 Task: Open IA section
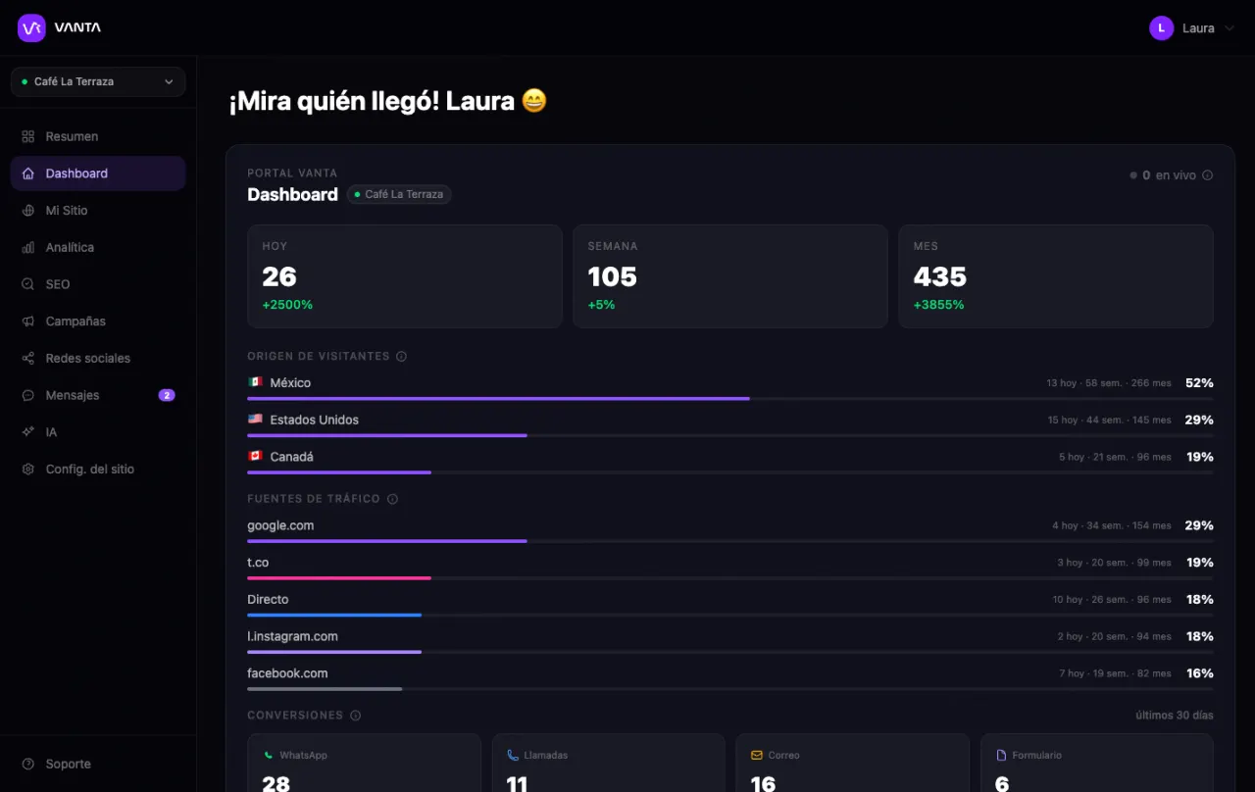(x=98, y=432)
